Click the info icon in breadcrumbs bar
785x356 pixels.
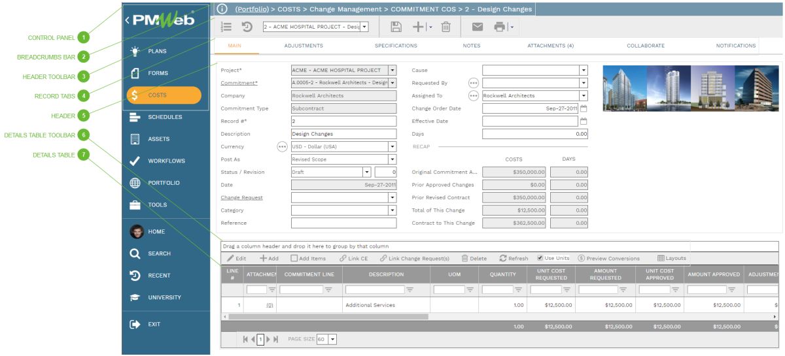coord(222,9)
